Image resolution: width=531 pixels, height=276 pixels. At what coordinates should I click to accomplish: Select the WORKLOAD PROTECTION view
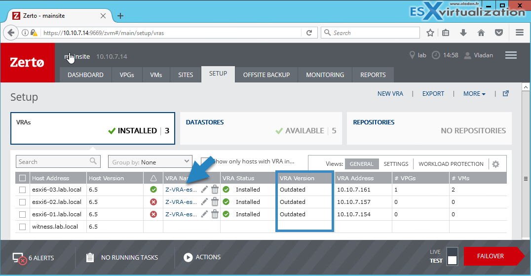point(451,164)
